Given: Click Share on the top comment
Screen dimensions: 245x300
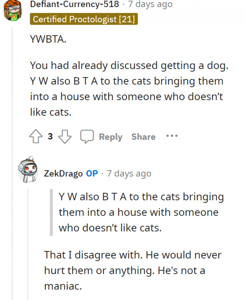Looking at the screenshot, I should [143, 137].
